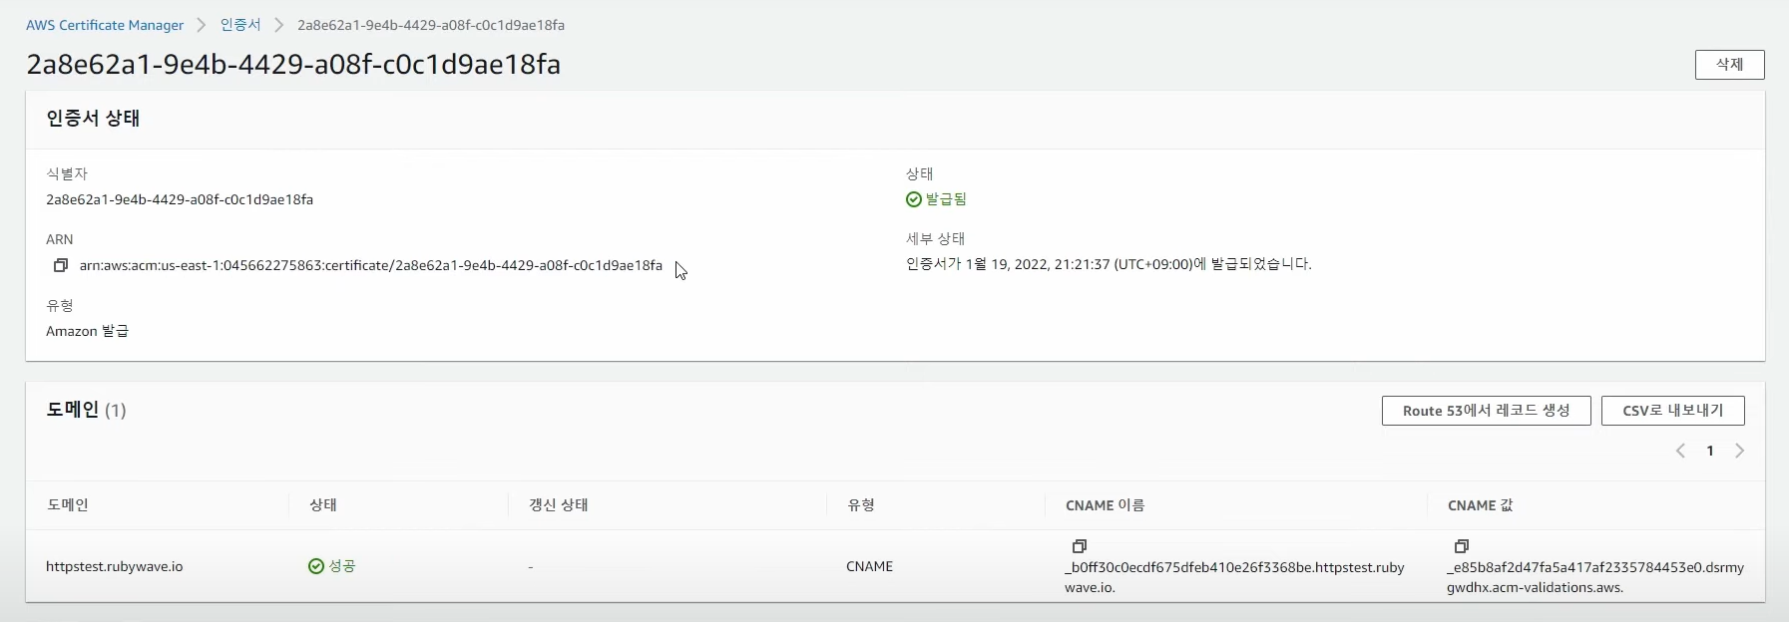Select the _b0ff30c0ecdf... CNAME name text

[1234, 577]
